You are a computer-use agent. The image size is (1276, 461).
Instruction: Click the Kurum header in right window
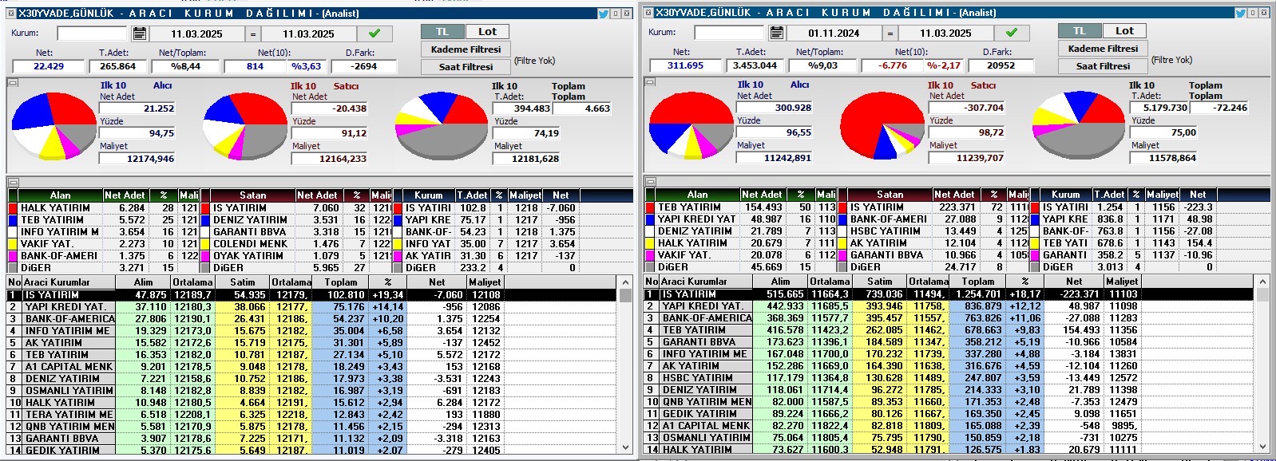coord(1065,195)
